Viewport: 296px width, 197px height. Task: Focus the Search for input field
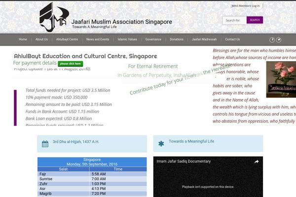[x=234, y=20]
